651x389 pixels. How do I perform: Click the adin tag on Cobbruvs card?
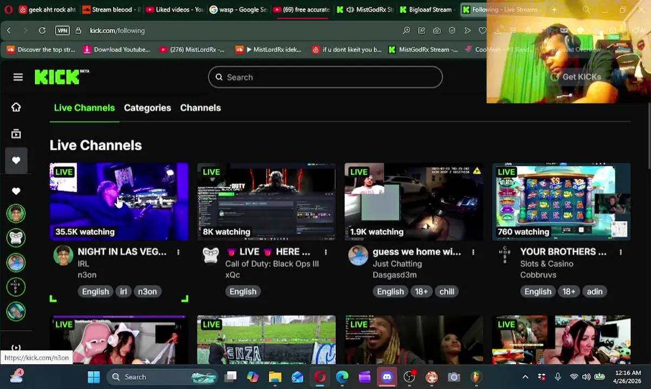coord(594,291)
